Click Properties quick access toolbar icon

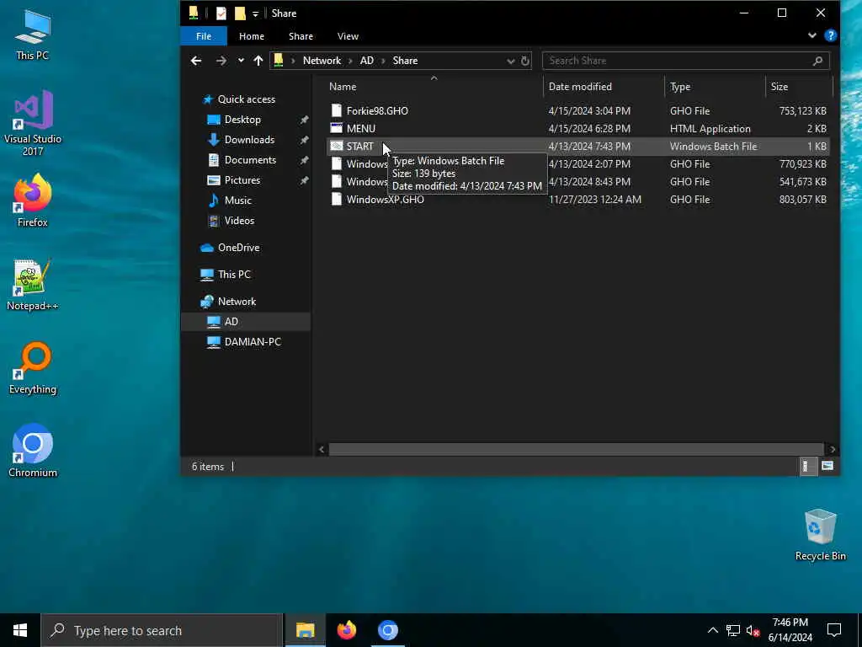pos(221,13)
